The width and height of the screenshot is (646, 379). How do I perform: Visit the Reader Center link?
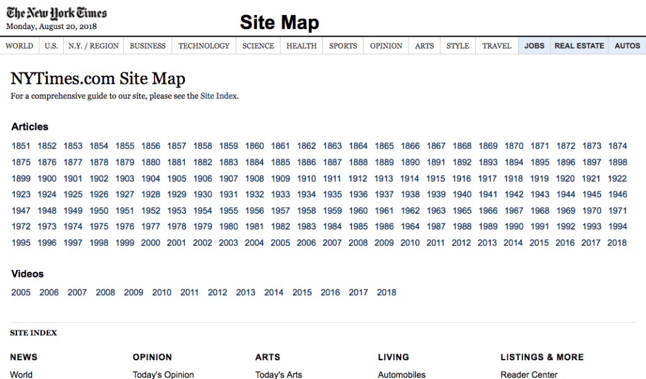coord(529,375)
